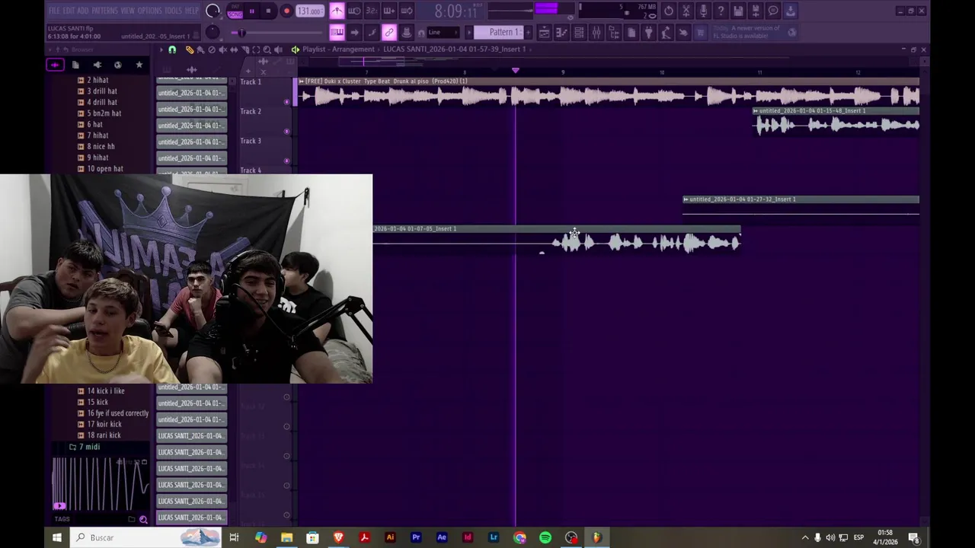The width and height of the screenshot is (975, 548).
Task: Open playlist options arrow menu
Action: [161, 49]
